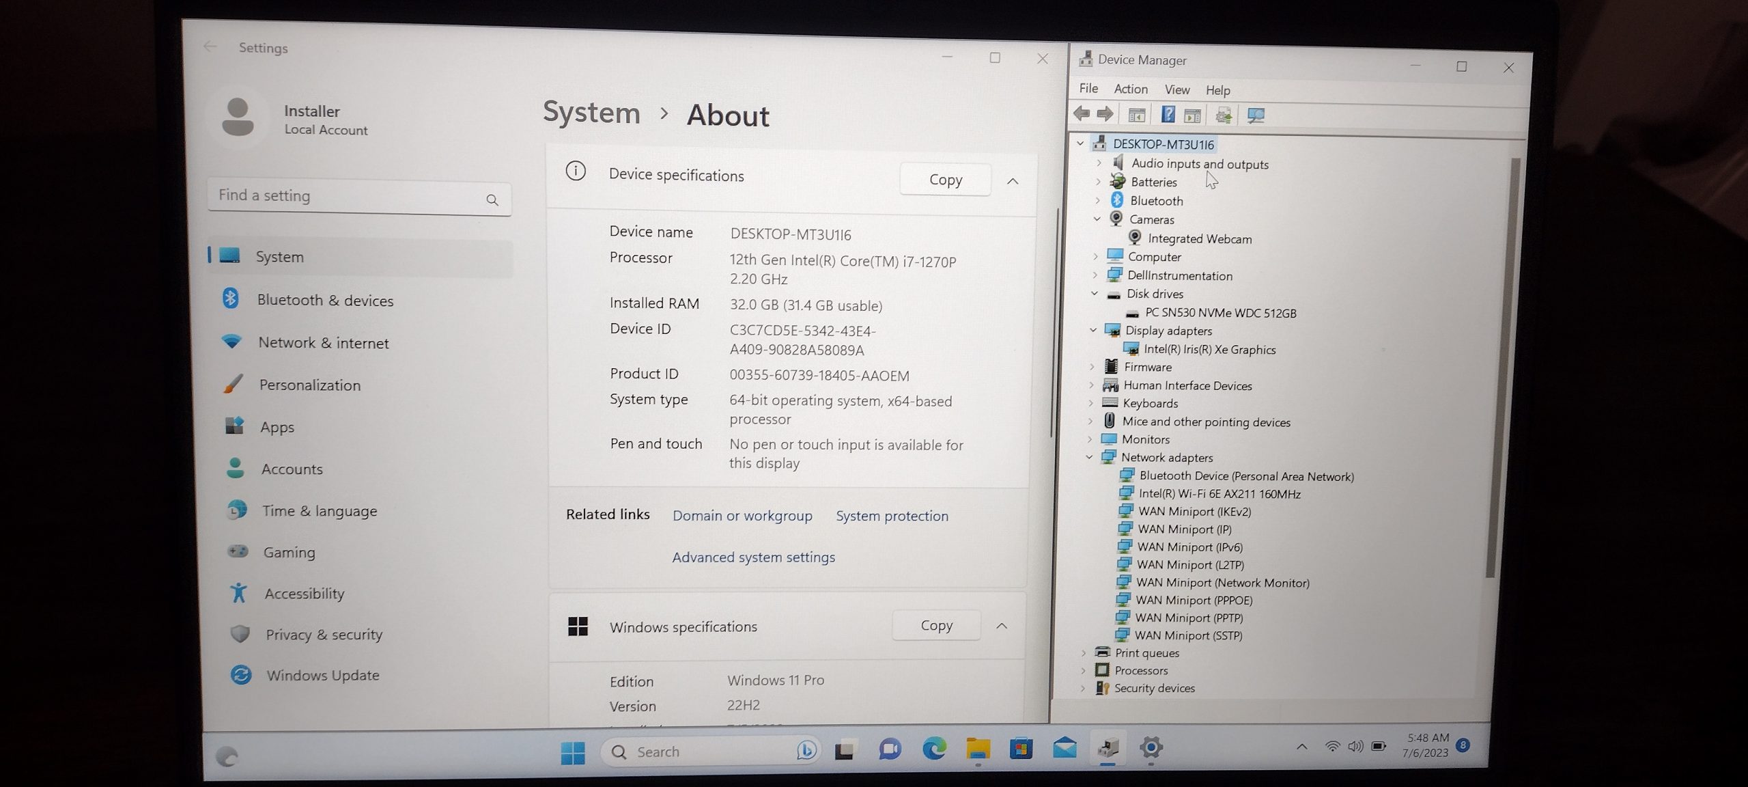
Task: Collapse the Device specifications section chevron
Action: click(x=1013, y=181)
